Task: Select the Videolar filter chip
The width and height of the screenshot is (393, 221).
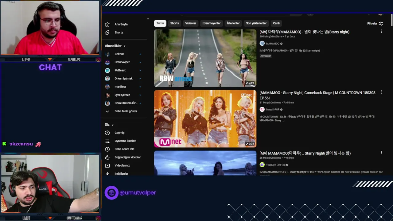Action: (190, 23)
